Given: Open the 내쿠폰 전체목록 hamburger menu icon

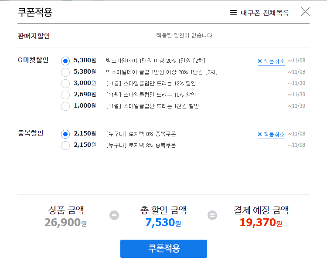Looking at the screenshot, I should pyautogui.click(x=233, y=13).
